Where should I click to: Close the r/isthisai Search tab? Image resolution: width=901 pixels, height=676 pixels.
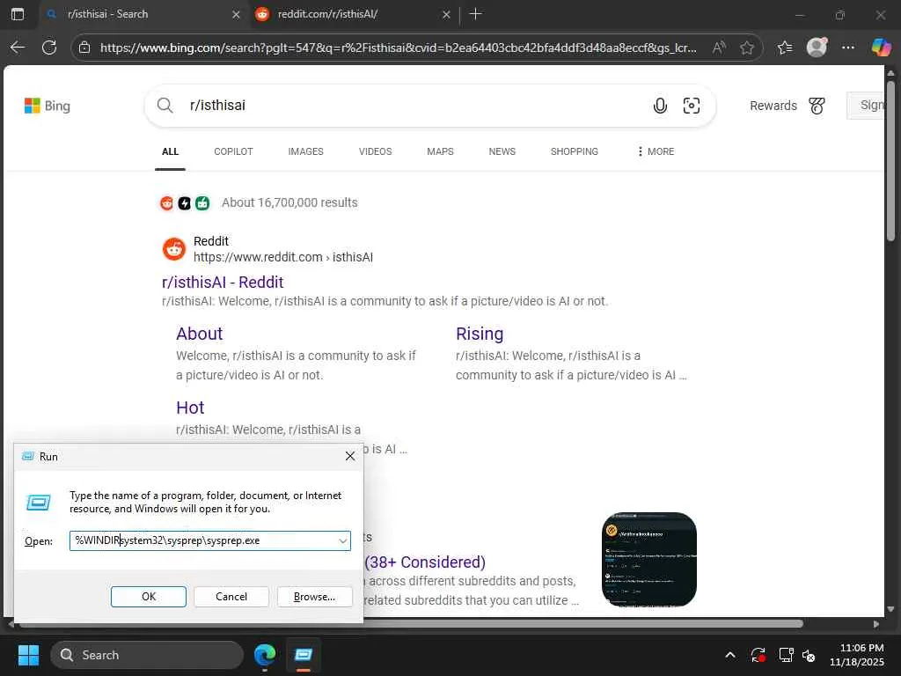click(x=236, y=14)
